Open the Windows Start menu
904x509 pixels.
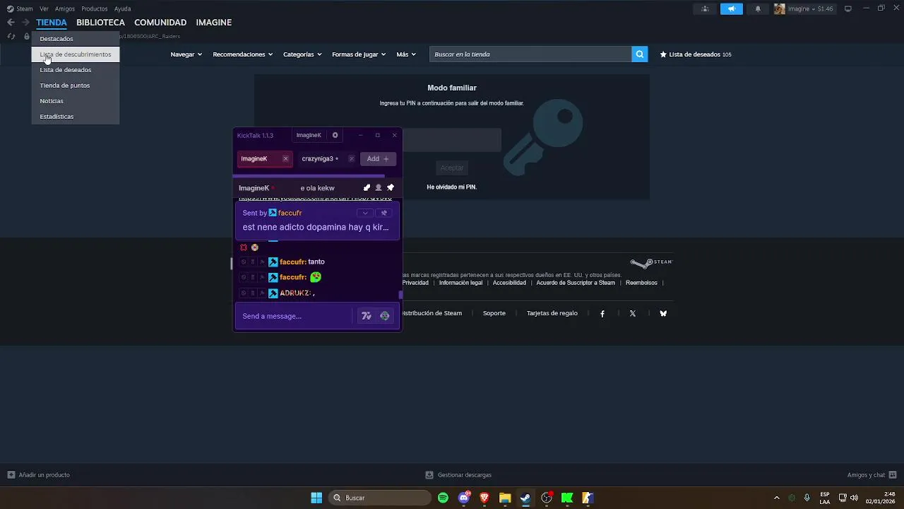[316, 498]
